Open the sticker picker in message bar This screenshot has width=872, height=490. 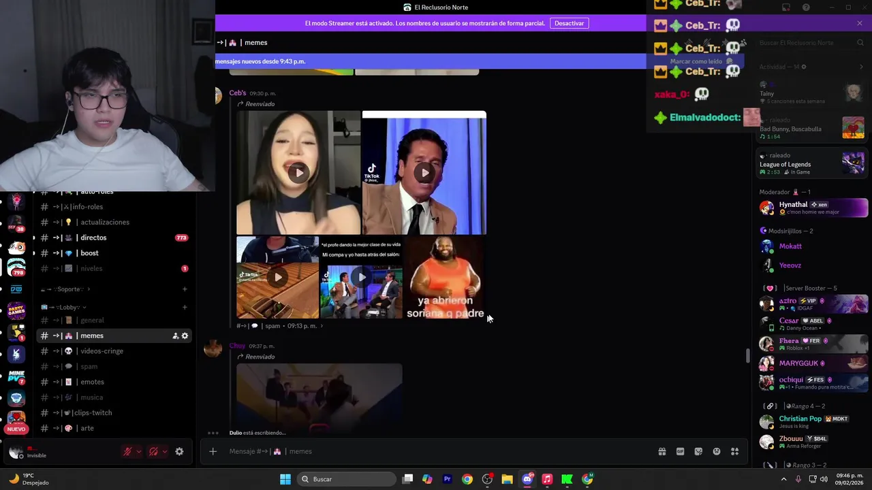point(698,451)
